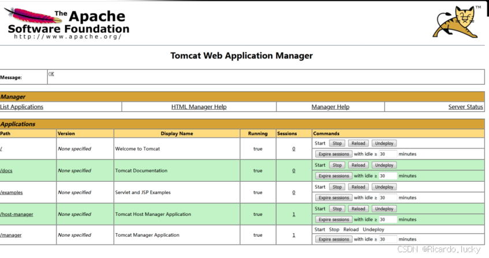Open the /docs application link
This screenshot has height=258, width=489.
coord(6,171)
